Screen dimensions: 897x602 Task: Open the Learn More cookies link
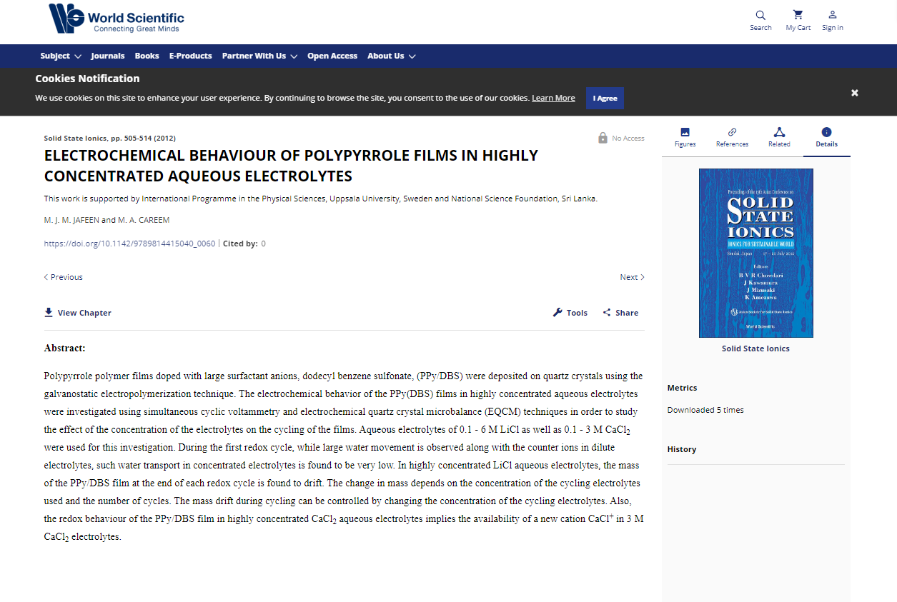(552, 98)
